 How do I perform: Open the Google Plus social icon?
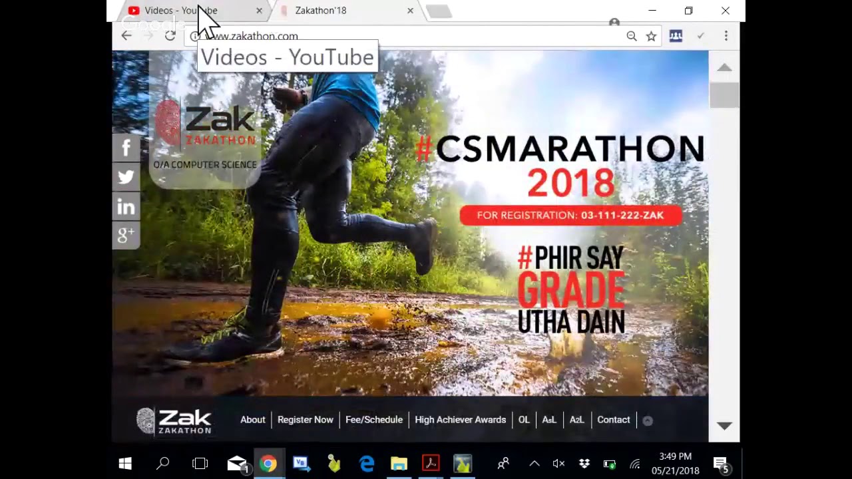pos(126,235)
